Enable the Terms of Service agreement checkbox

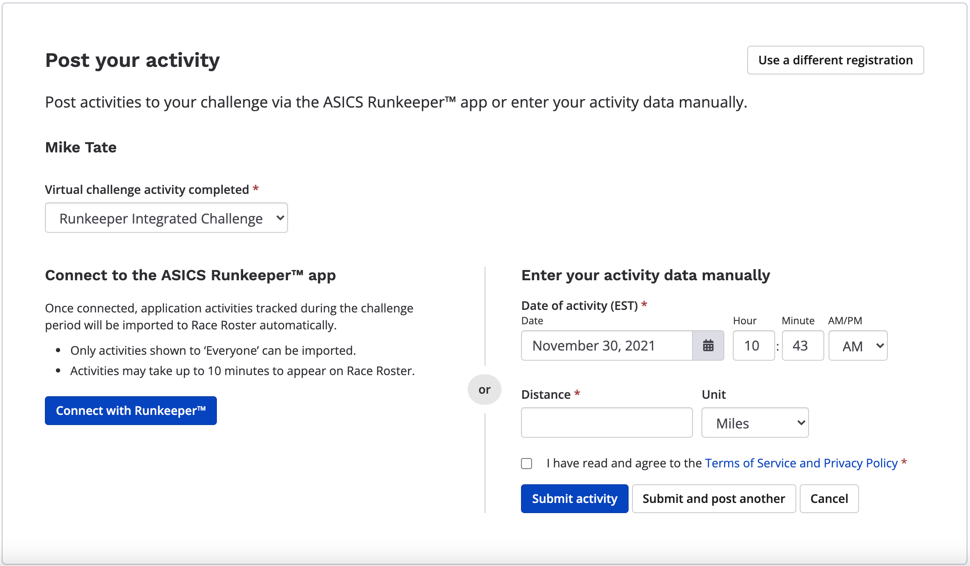coord(527,464)
